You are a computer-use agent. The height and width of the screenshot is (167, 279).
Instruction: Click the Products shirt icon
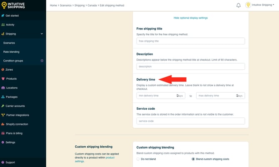3,79
